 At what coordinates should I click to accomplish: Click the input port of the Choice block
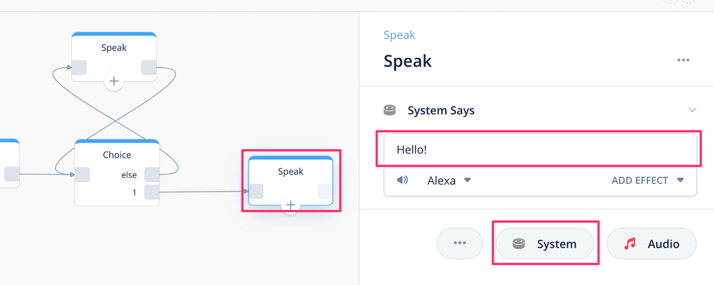click(x=82, y=175)
